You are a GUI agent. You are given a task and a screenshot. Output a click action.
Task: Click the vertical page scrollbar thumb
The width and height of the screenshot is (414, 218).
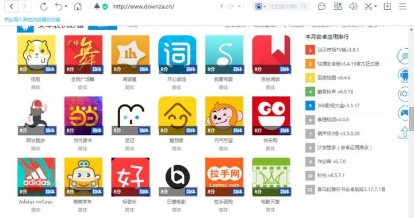pos(411,119)
